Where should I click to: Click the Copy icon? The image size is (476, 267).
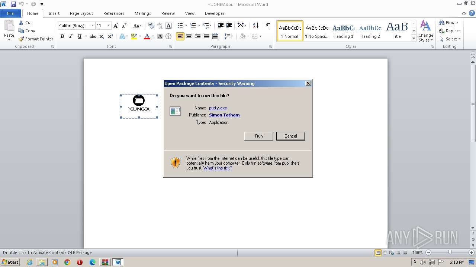click(21, 31)
